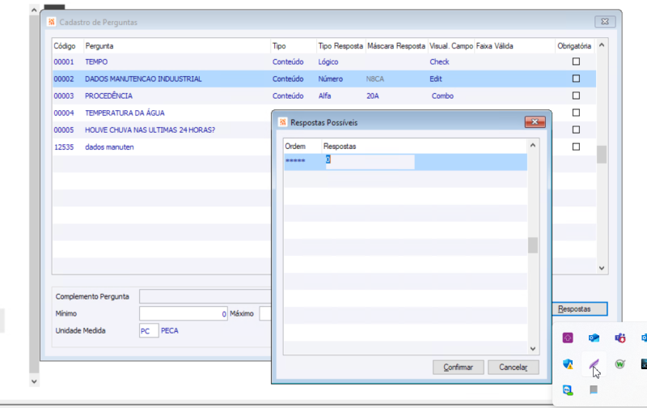Click the purple feather tray icon
Screen dimensions: 647x408
594,363
